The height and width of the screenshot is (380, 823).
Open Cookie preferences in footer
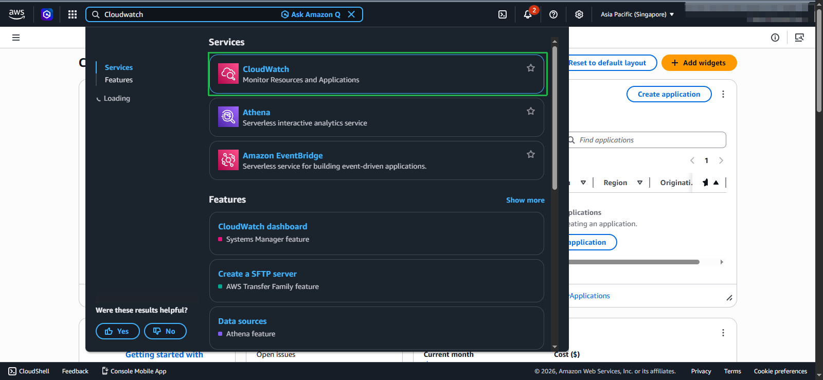click(x=780, y=371)
